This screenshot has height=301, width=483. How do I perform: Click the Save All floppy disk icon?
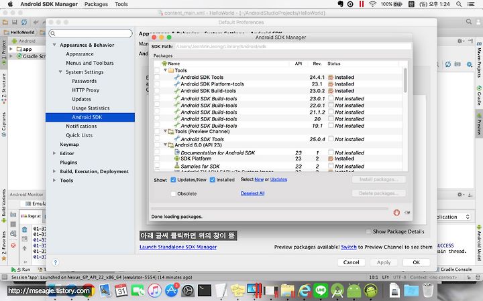pyautogui.click(x=15, y=22)
